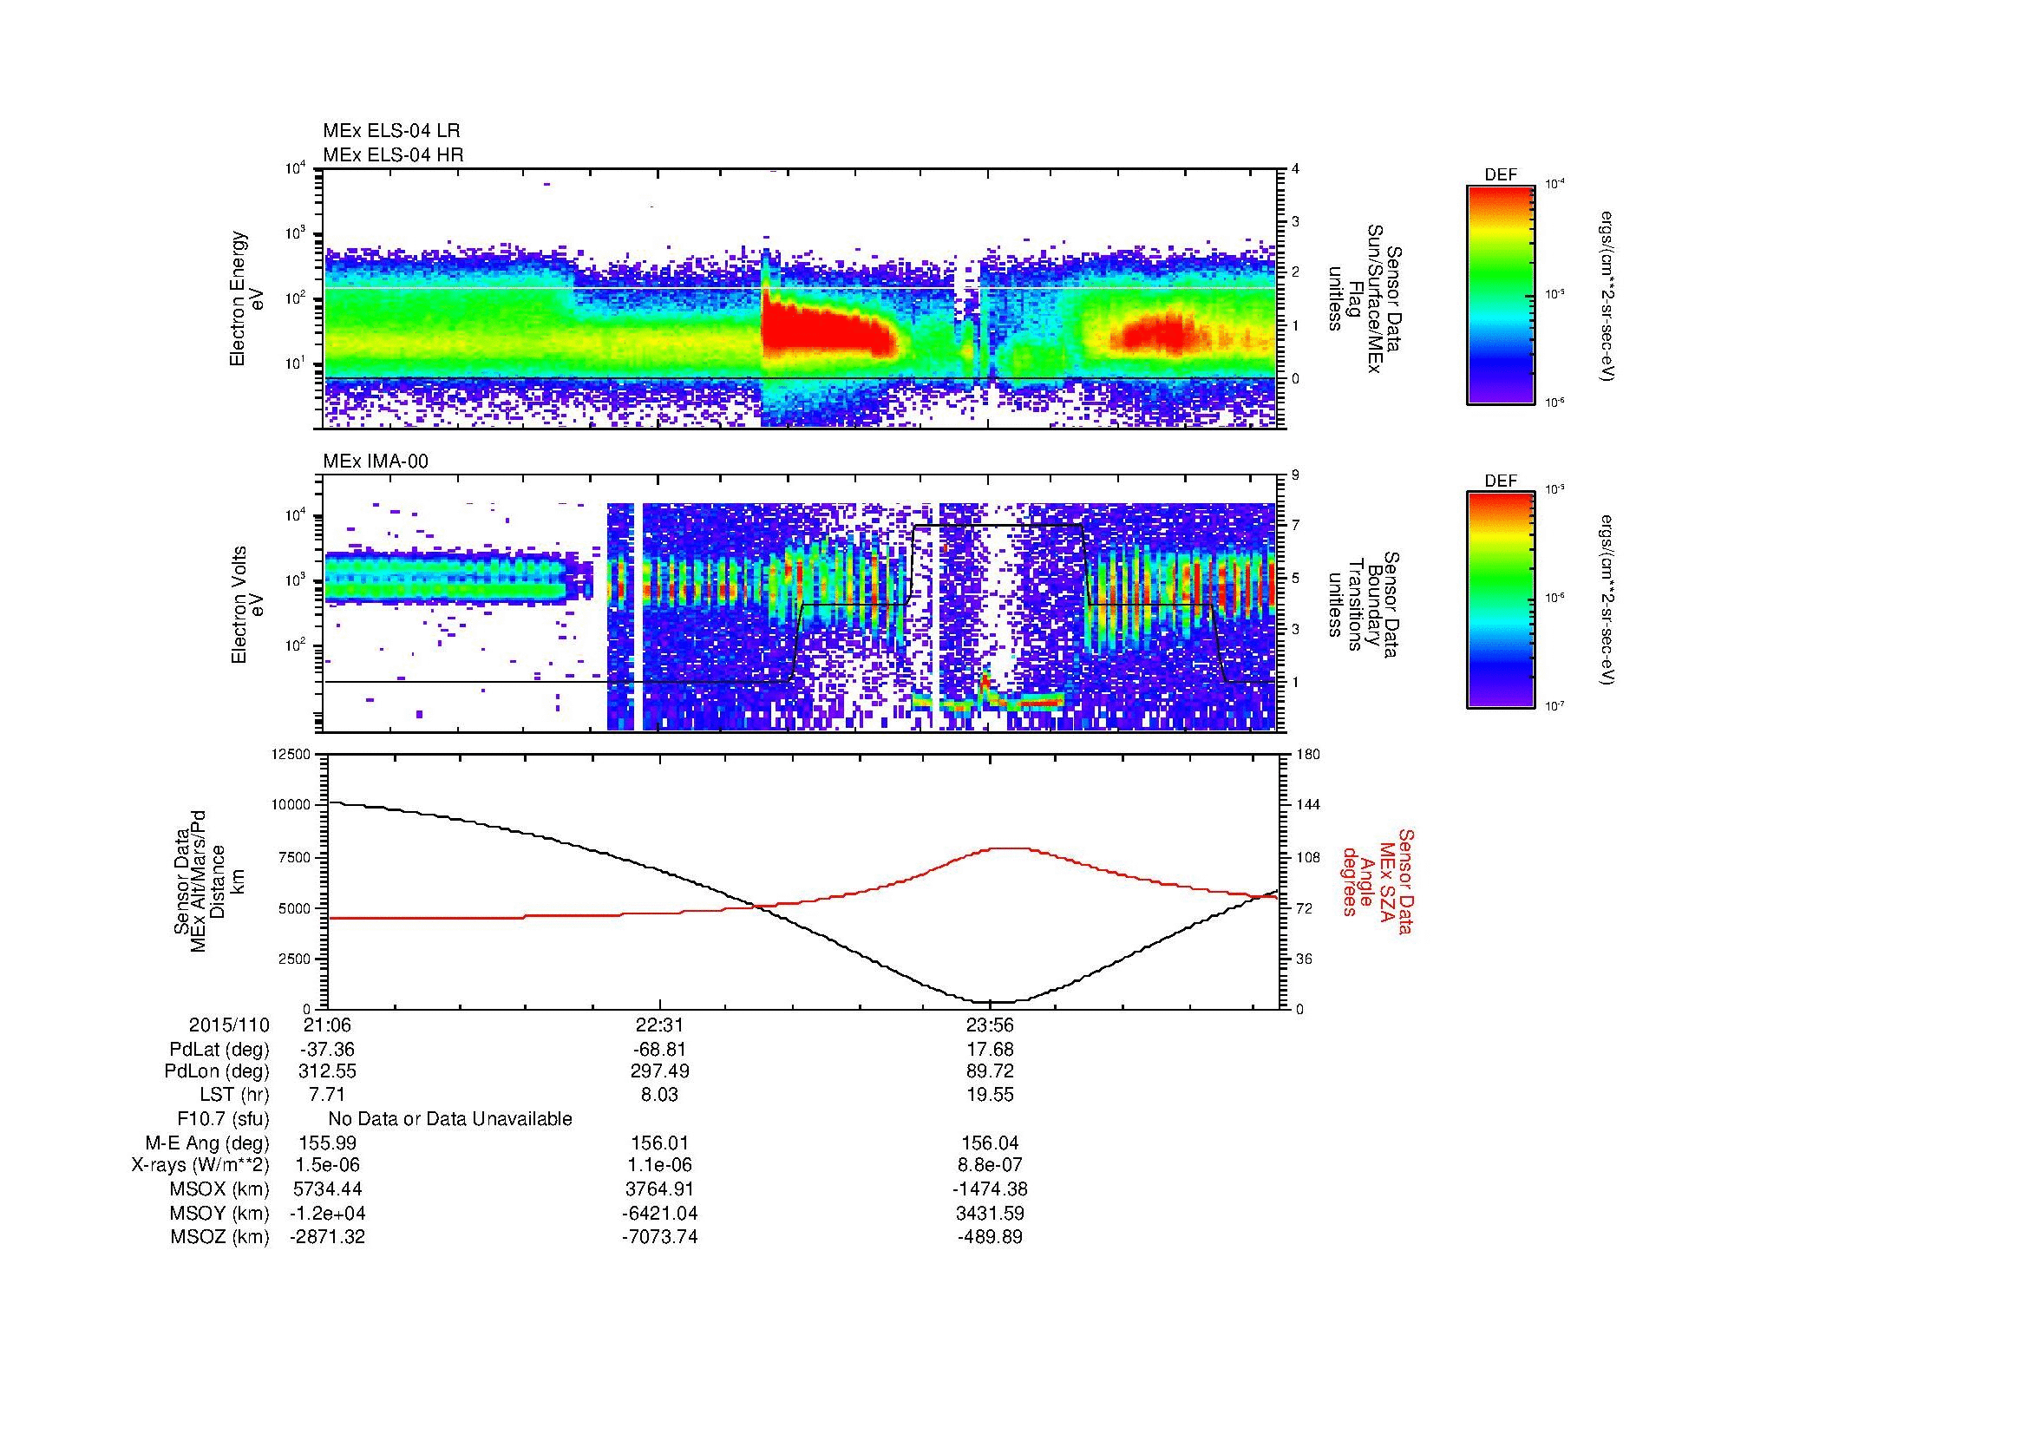The image size is (2029, 1434).
Task: Click the 10000 altitude axis tick
Action: tap(291, 805)
